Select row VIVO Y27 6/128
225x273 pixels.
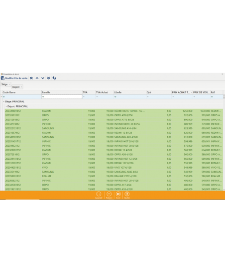click(x=113, y=168)
